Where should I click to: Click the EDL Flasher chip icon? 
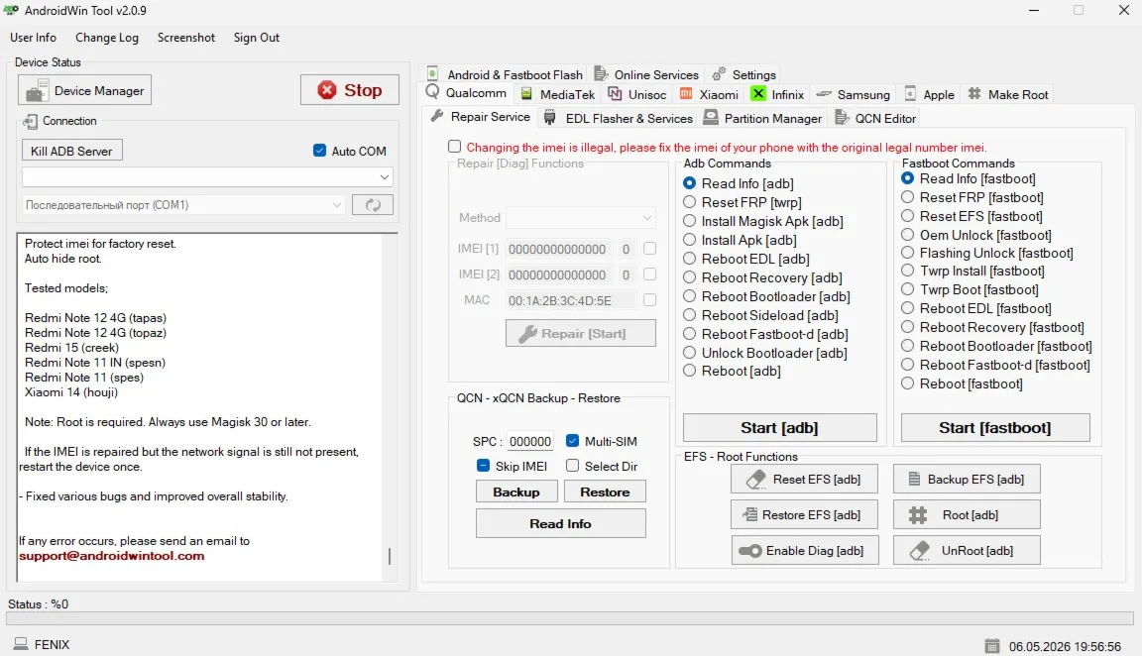pyautogui.click(x=550, y=117)
